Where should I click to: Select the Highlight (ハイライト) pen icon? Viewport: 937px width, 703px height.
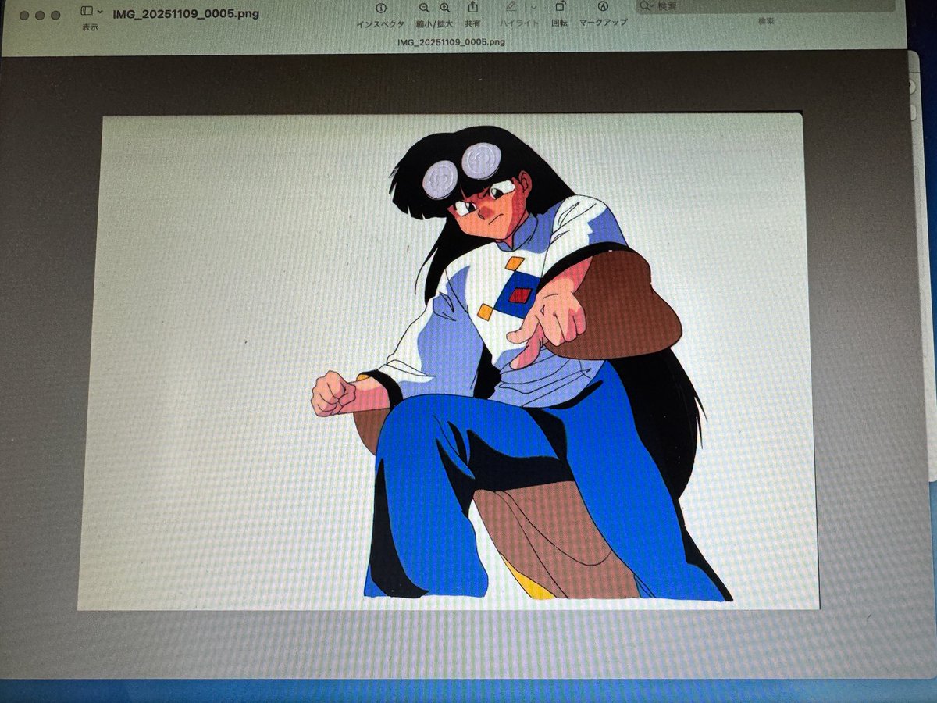tap(511, 8)
